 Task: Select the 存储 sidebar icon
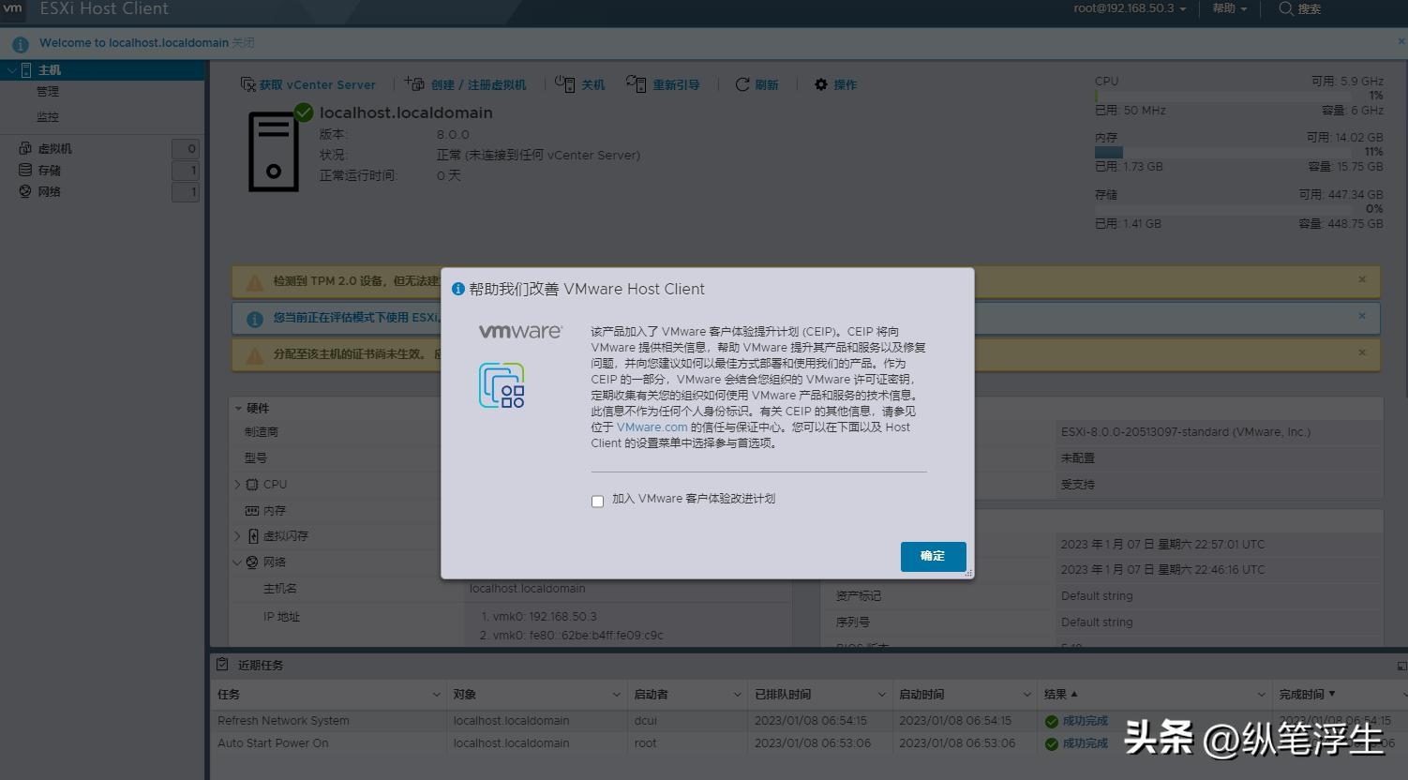[x=25, y=169]
